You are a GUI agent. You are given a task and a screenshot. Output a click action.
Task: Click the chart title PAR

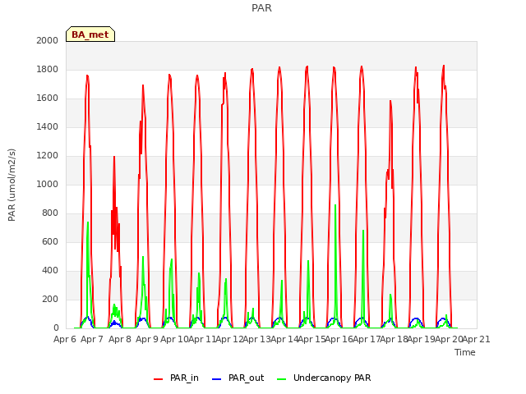(261, 8)
